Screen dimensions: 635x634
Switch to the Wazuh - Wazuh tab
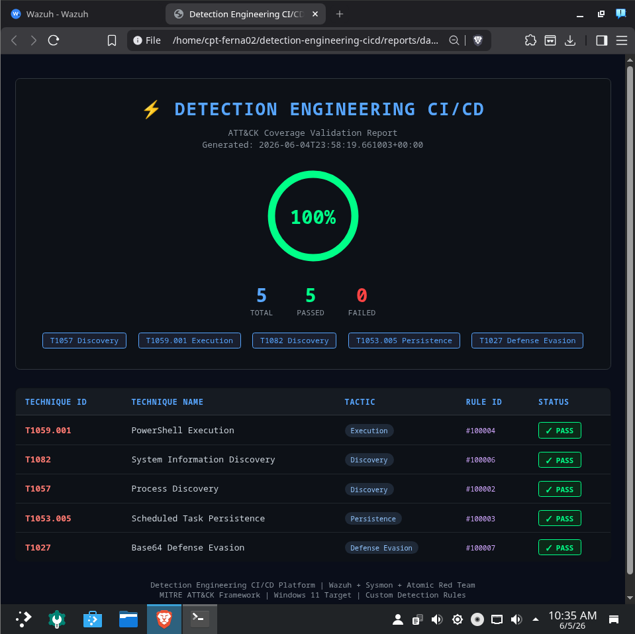click(x=83, y=14)
